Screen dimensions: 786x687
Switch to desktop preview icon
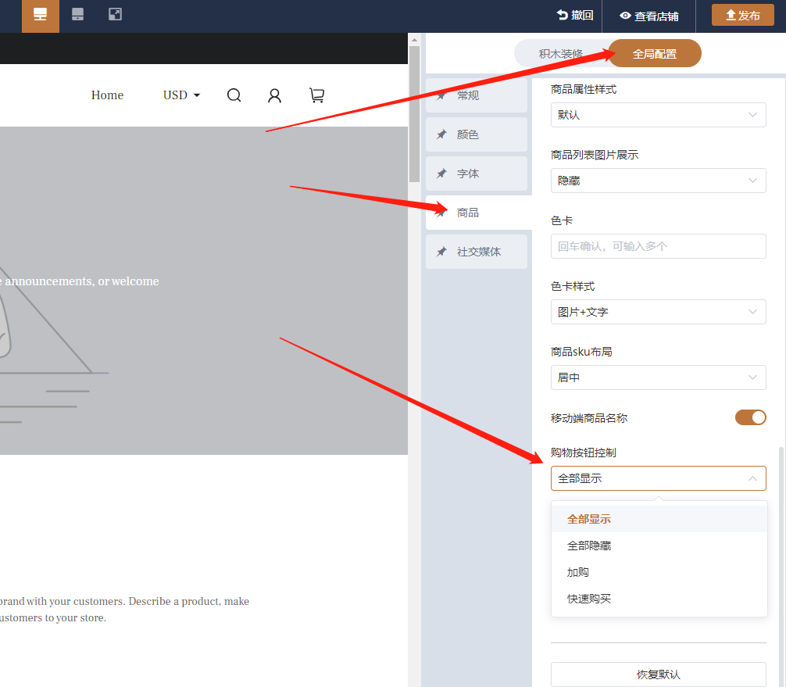click(40, 15)
